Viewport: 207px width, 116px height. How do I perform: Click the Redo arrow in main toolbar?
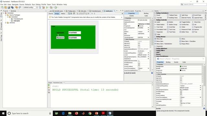(x=20, y=7)
